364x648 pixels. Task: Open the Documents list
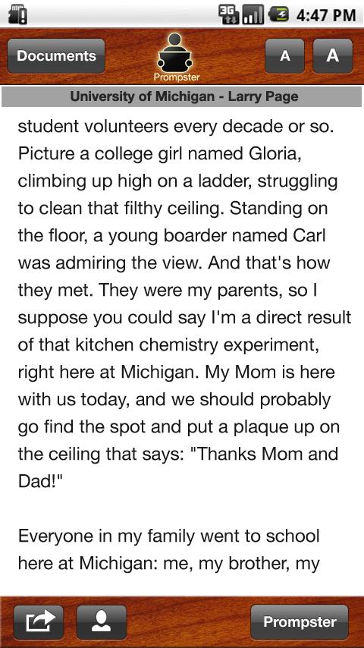pyautogui.click(x=56, y=56)
